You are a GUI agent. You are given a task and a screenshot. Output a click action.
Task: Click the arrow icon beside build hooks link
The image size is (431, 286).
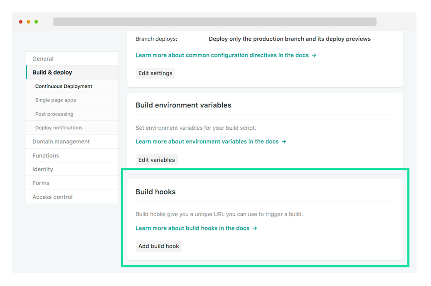tap(255, 228)
